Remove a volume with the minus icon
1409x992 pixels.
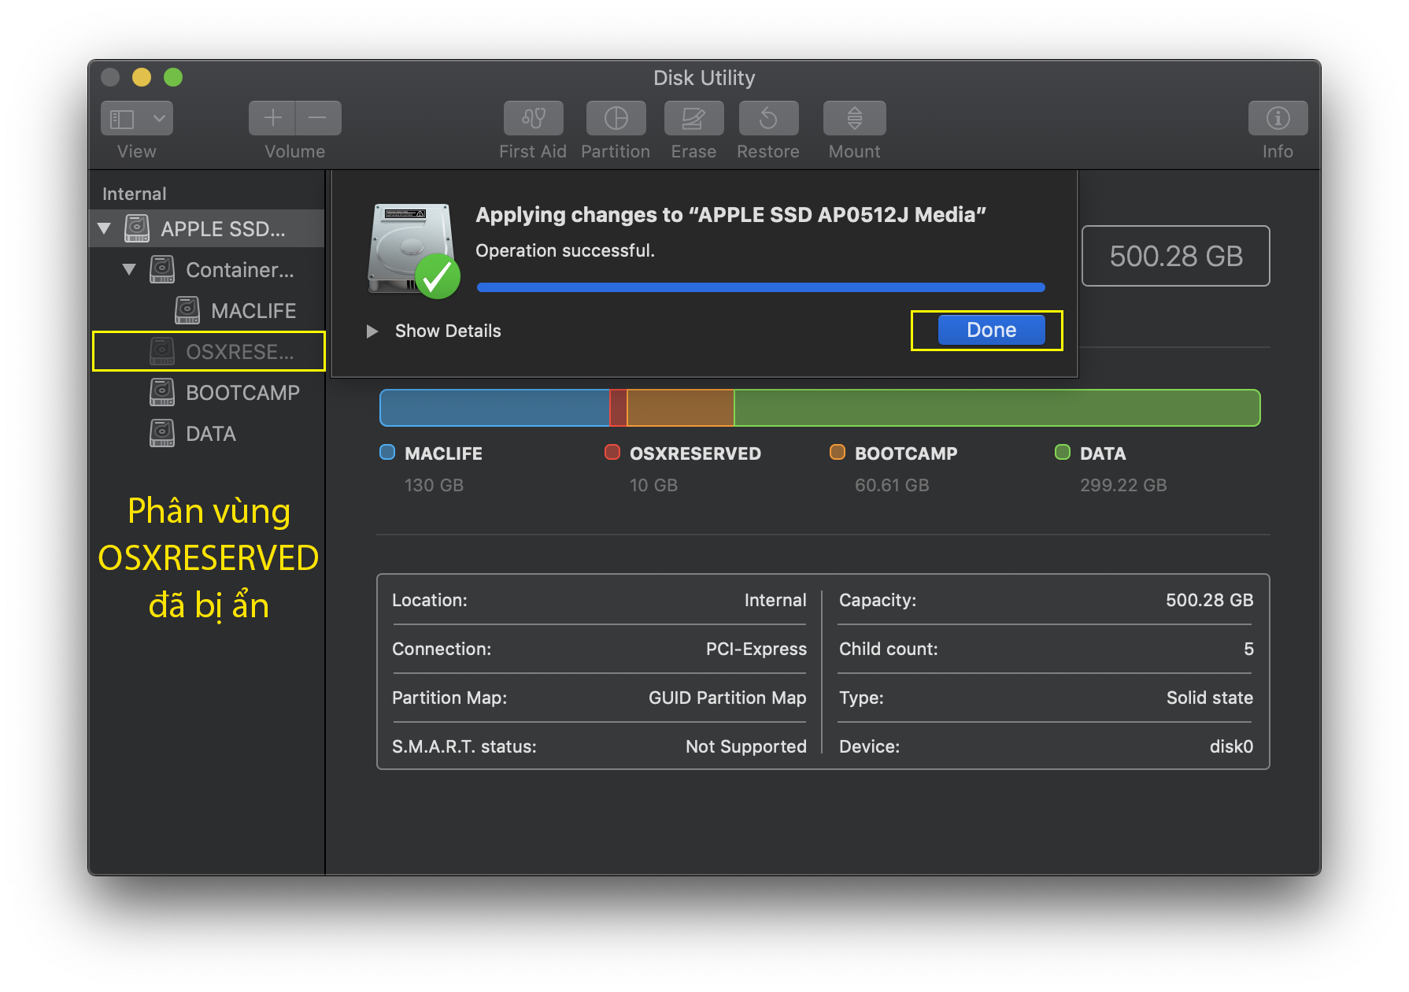(x=318, y=118)
